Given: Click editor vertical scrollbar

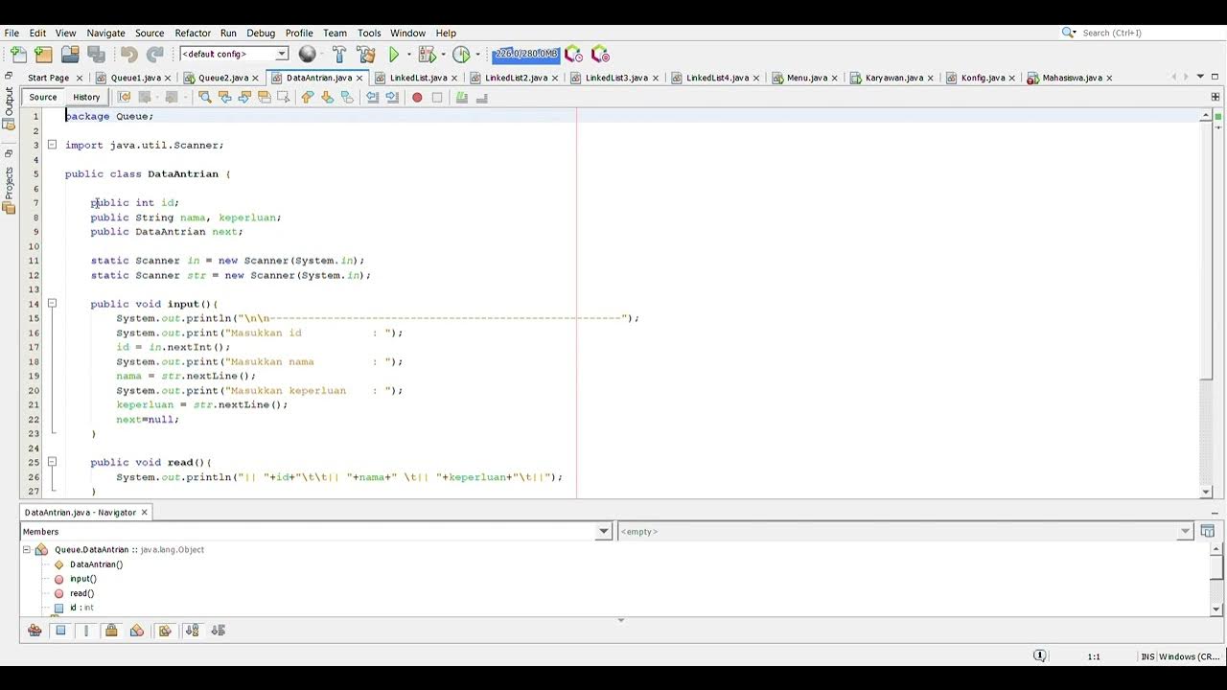Looking at the screenshot, I should click(x=1206, y=252).
